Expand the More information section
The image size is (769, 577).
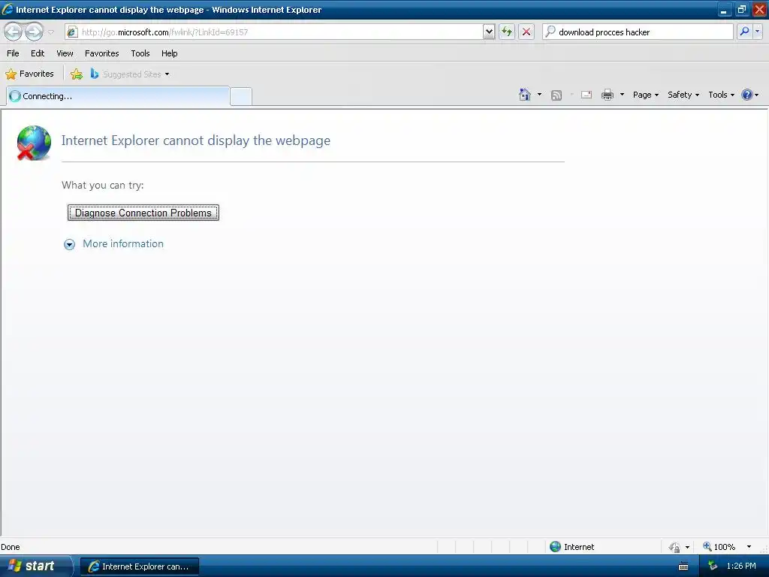click(x=70, y=244)
